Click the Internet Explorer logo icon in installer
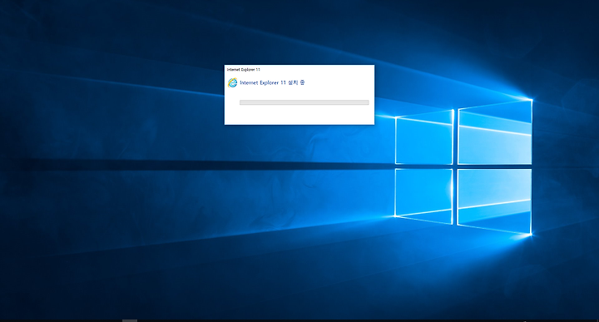Viewport: 599px width, 322px height. tap(232, 82)
